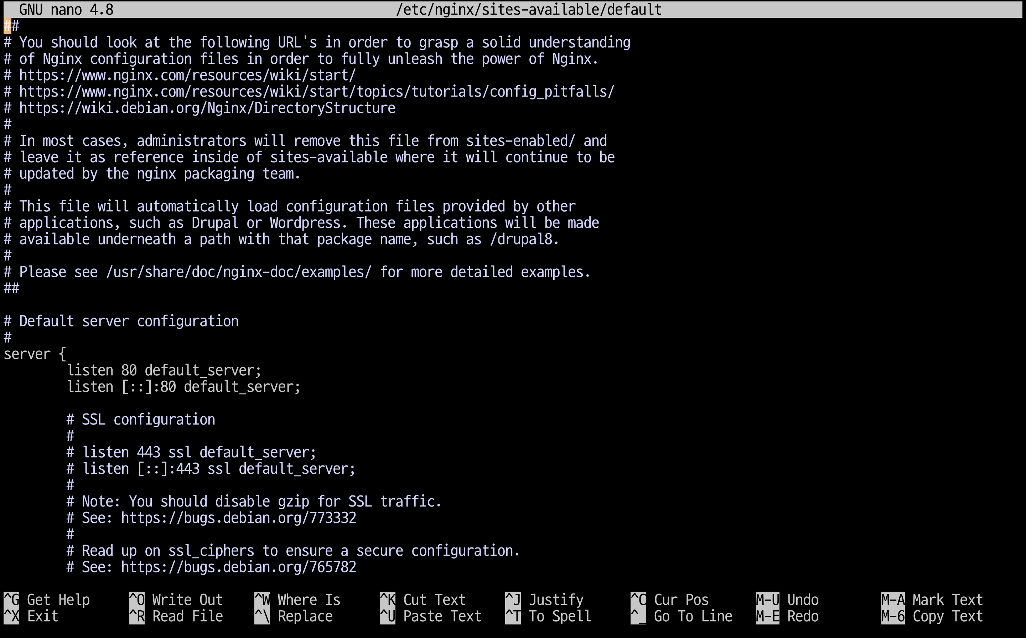Click the ^W Where Is shortcut
This screenshot has width=1026, height=638.
tap(297, 600)
